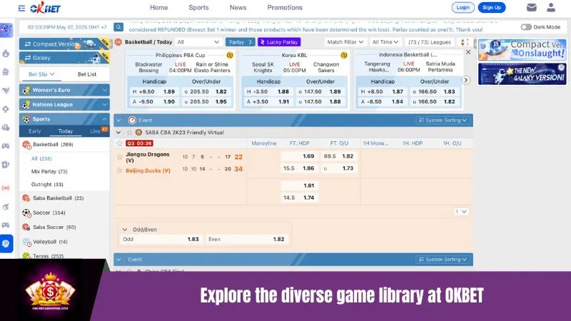
Task: Open All Time dropdown
Action: tap(385, 42)
